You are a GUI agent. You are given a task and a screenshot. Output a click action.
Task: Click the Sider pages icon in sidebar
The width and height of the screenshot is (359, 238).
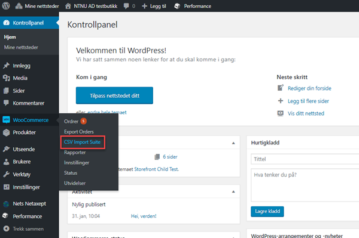(6, 91)
